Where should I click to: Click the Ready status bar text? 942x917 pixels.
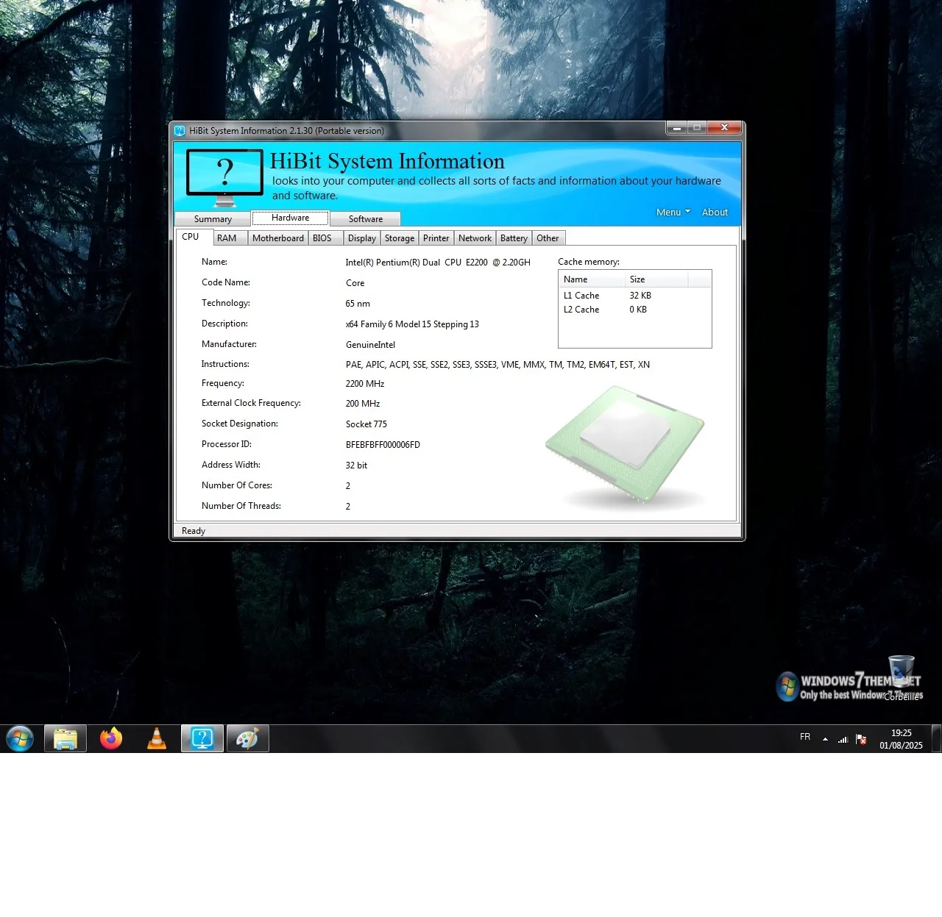[194, 531]
